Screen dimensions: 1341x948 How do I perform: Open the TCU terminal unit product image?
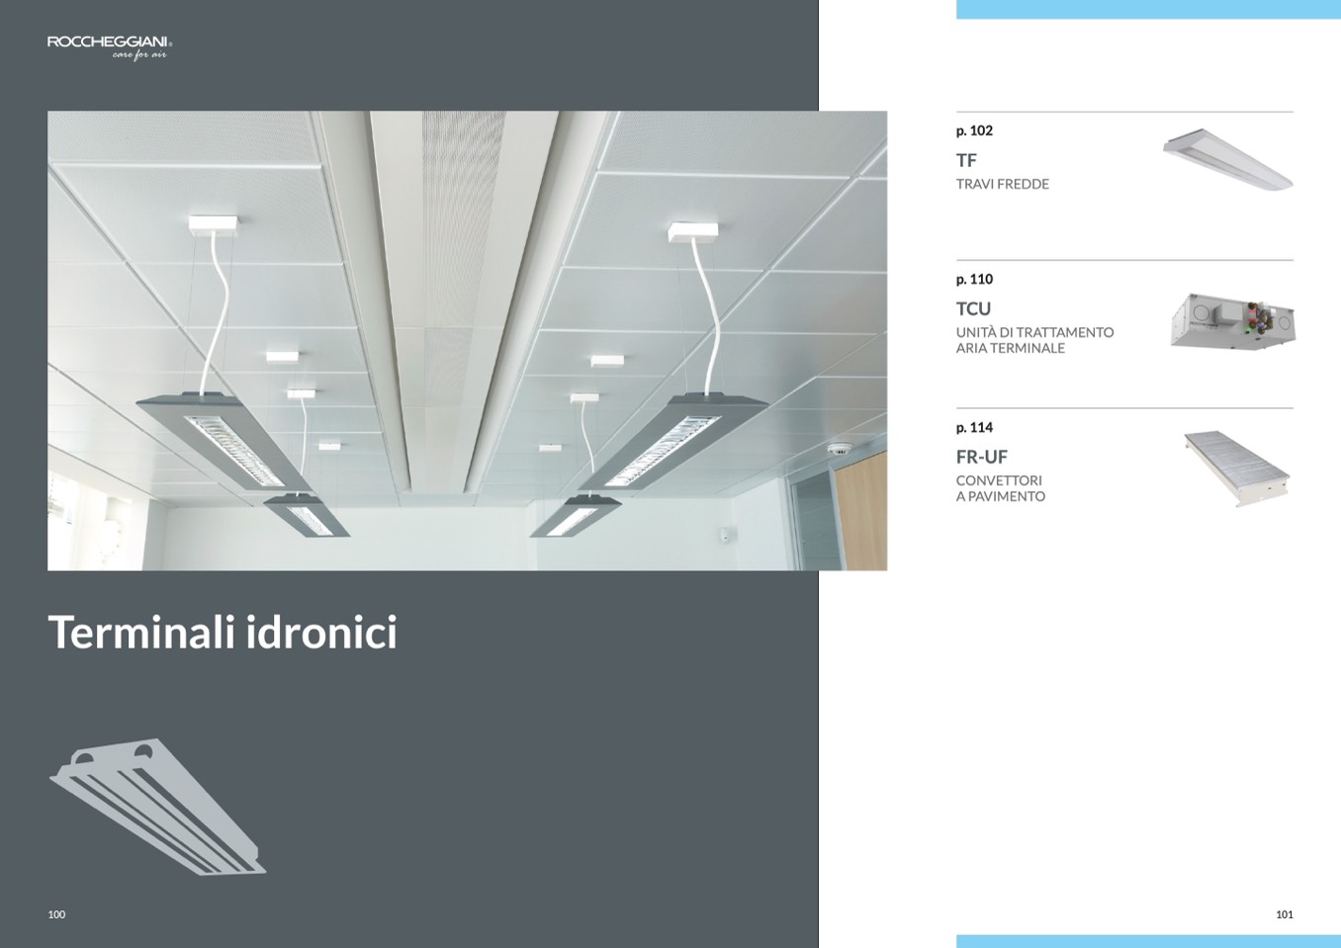coord(1232,320)
